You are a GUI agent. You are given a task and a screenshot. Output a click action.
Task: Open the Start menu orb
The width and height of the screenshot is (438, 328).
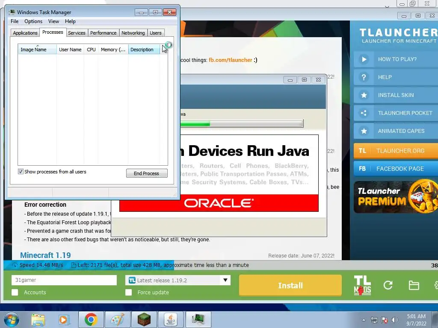[12, 319]
